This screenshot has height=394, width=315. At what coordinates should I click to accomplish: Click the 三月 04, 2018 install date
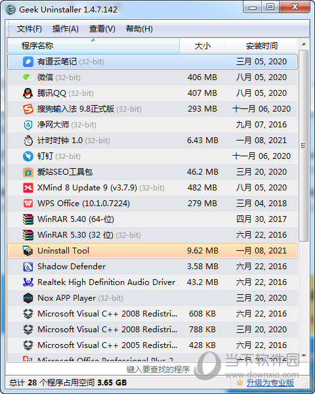[x=261, y=204]
